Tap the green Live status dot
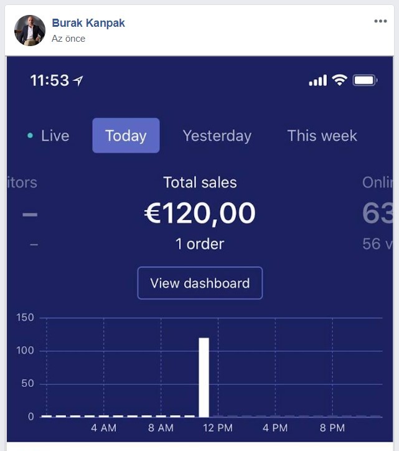The image size is (399, 451). pyautogui.click(x=30, y=135)
